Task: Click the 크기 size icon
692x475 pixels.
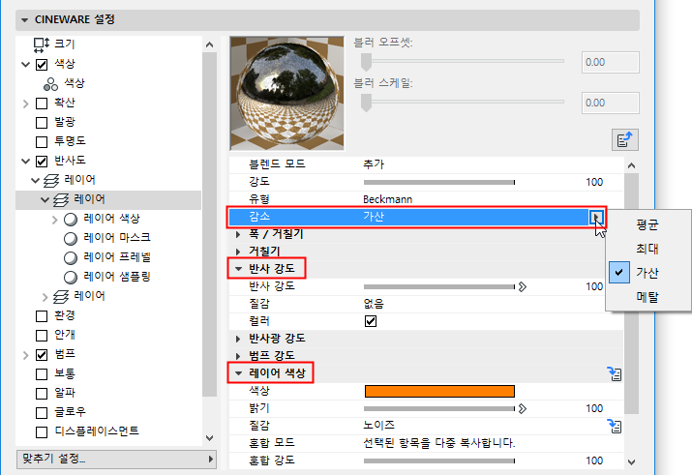Action: (42, 45)
